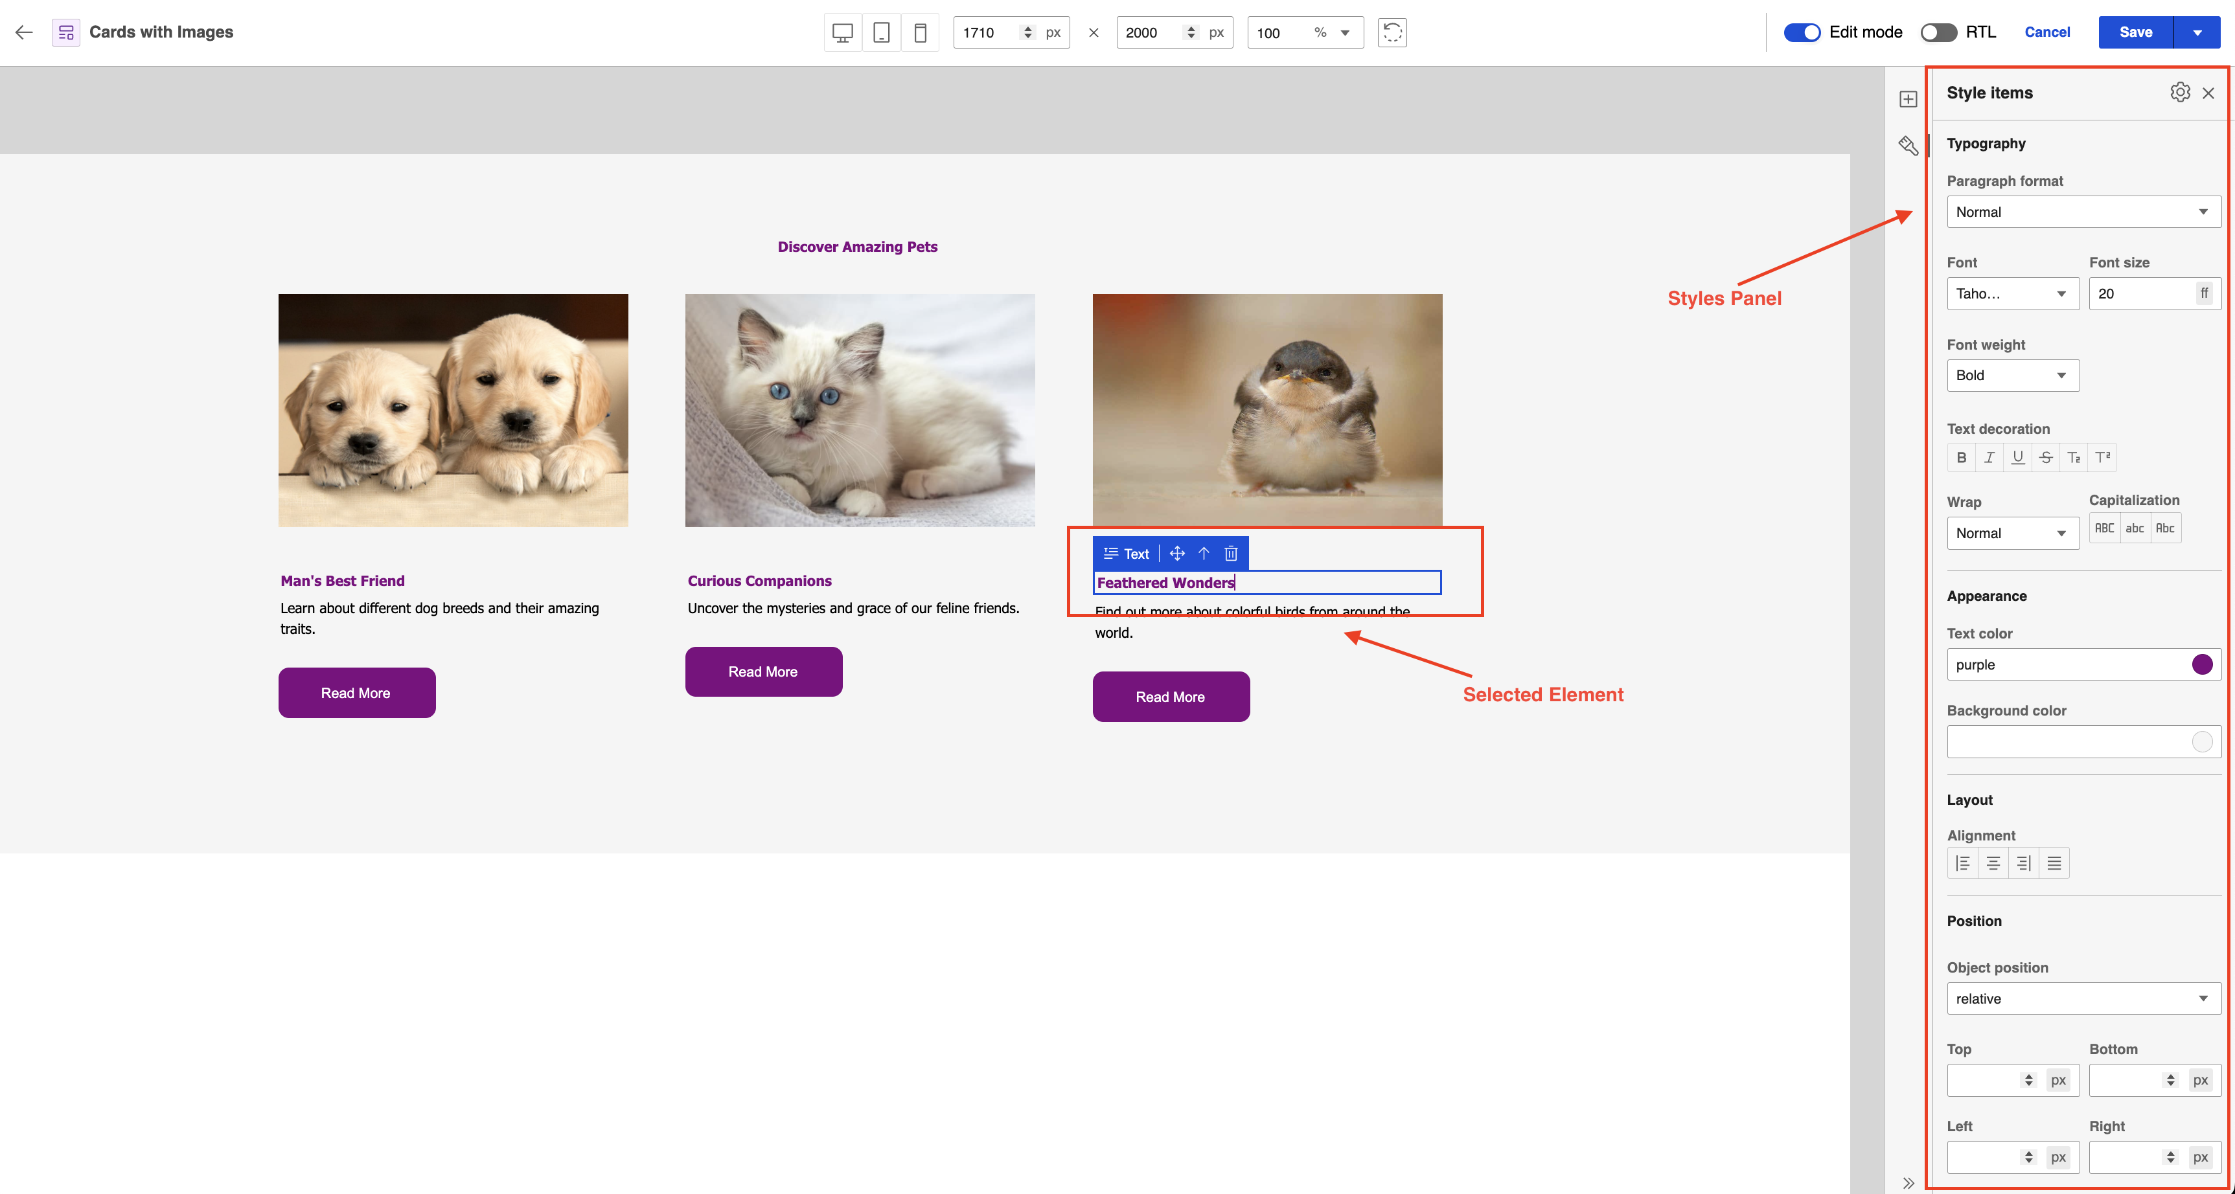Switch to mobile phone preview
Image resolution: width=2235 pixels, height=1194 pixels.
[920, 33]
